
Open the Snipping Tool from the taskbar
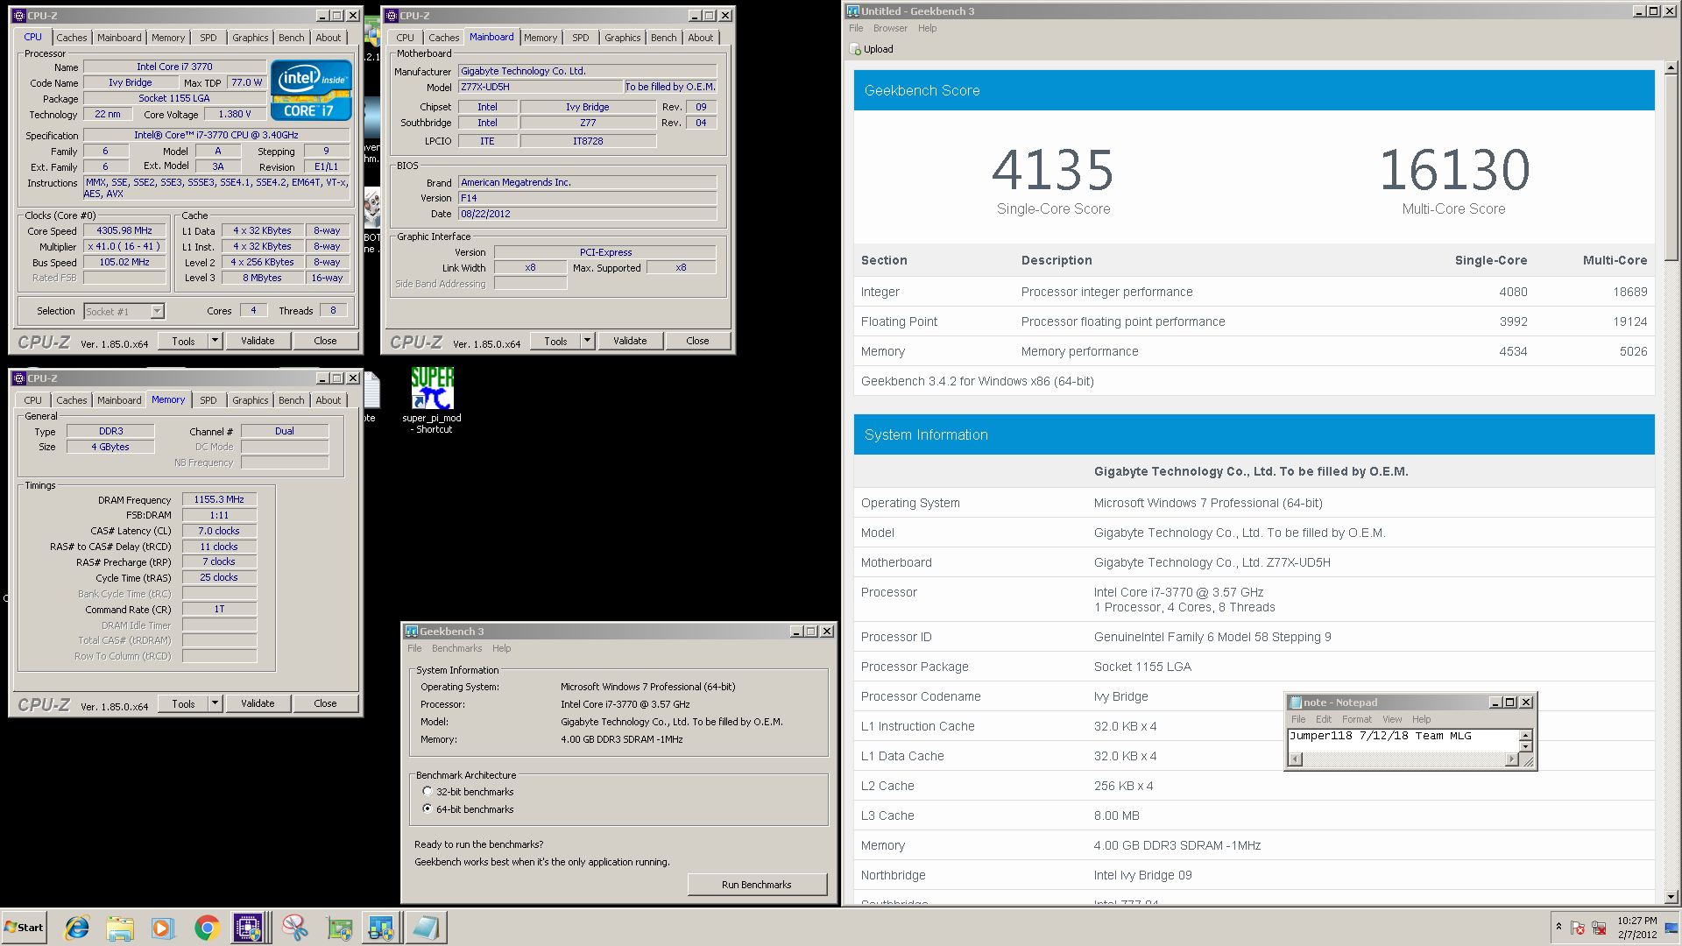tap(295, 928)
